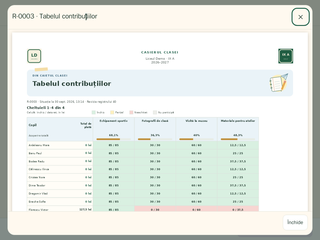Click Bodea Radu's 37,5 / 37,5 cell

[x=238, y=162]
